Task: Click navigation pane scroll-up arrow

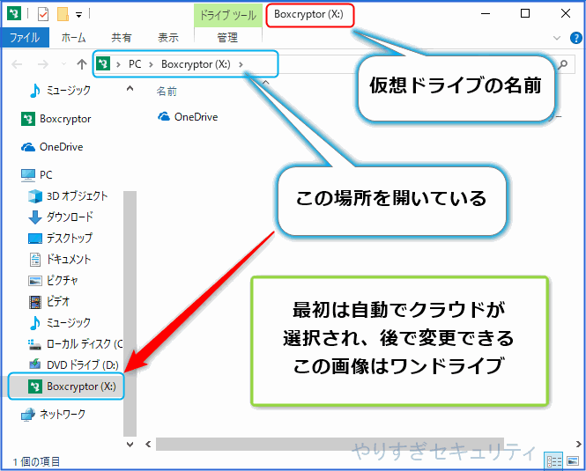Action: pos(130,89)
